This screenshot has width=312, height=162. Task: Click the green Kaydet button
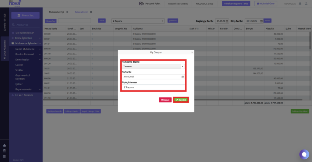point(181,100)
